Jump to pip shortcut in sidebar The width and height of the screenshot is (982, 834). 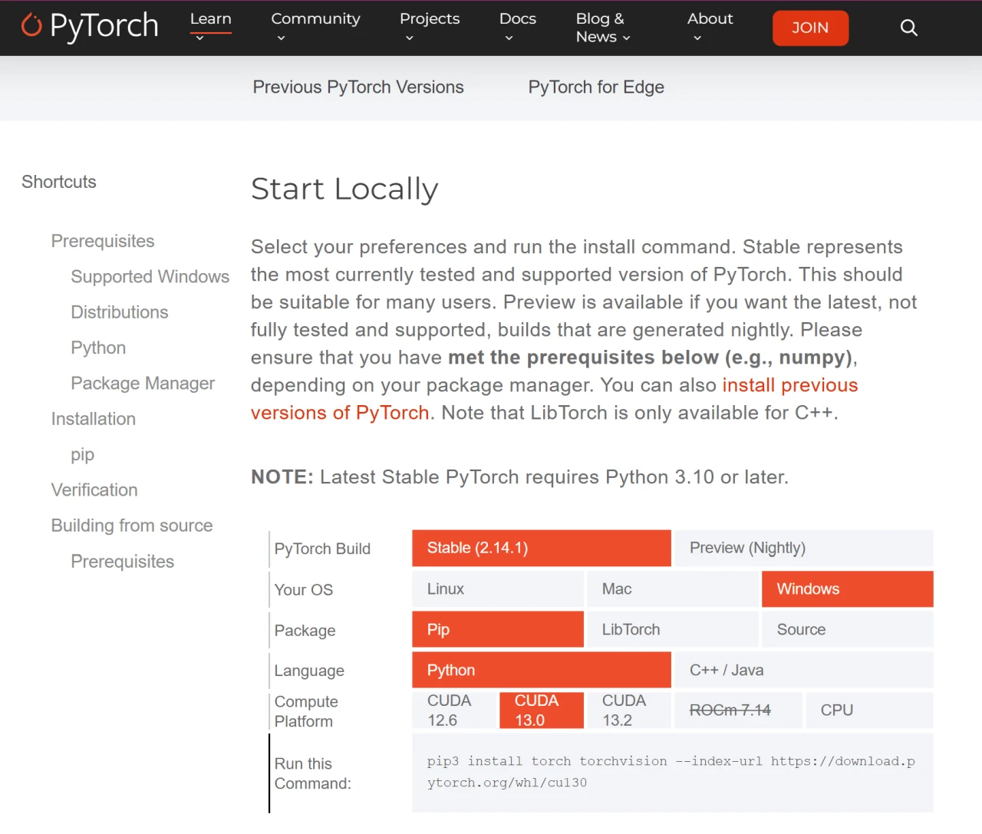(x=82, y=454)
